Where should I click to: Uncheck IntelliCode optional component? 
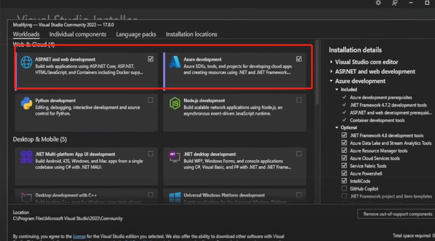(x=344, y=181)
